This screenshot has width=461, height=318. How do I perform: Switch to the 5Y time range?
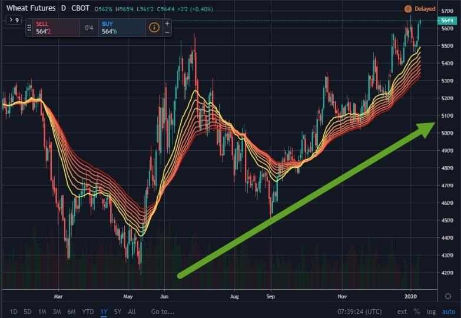point(117,311)
